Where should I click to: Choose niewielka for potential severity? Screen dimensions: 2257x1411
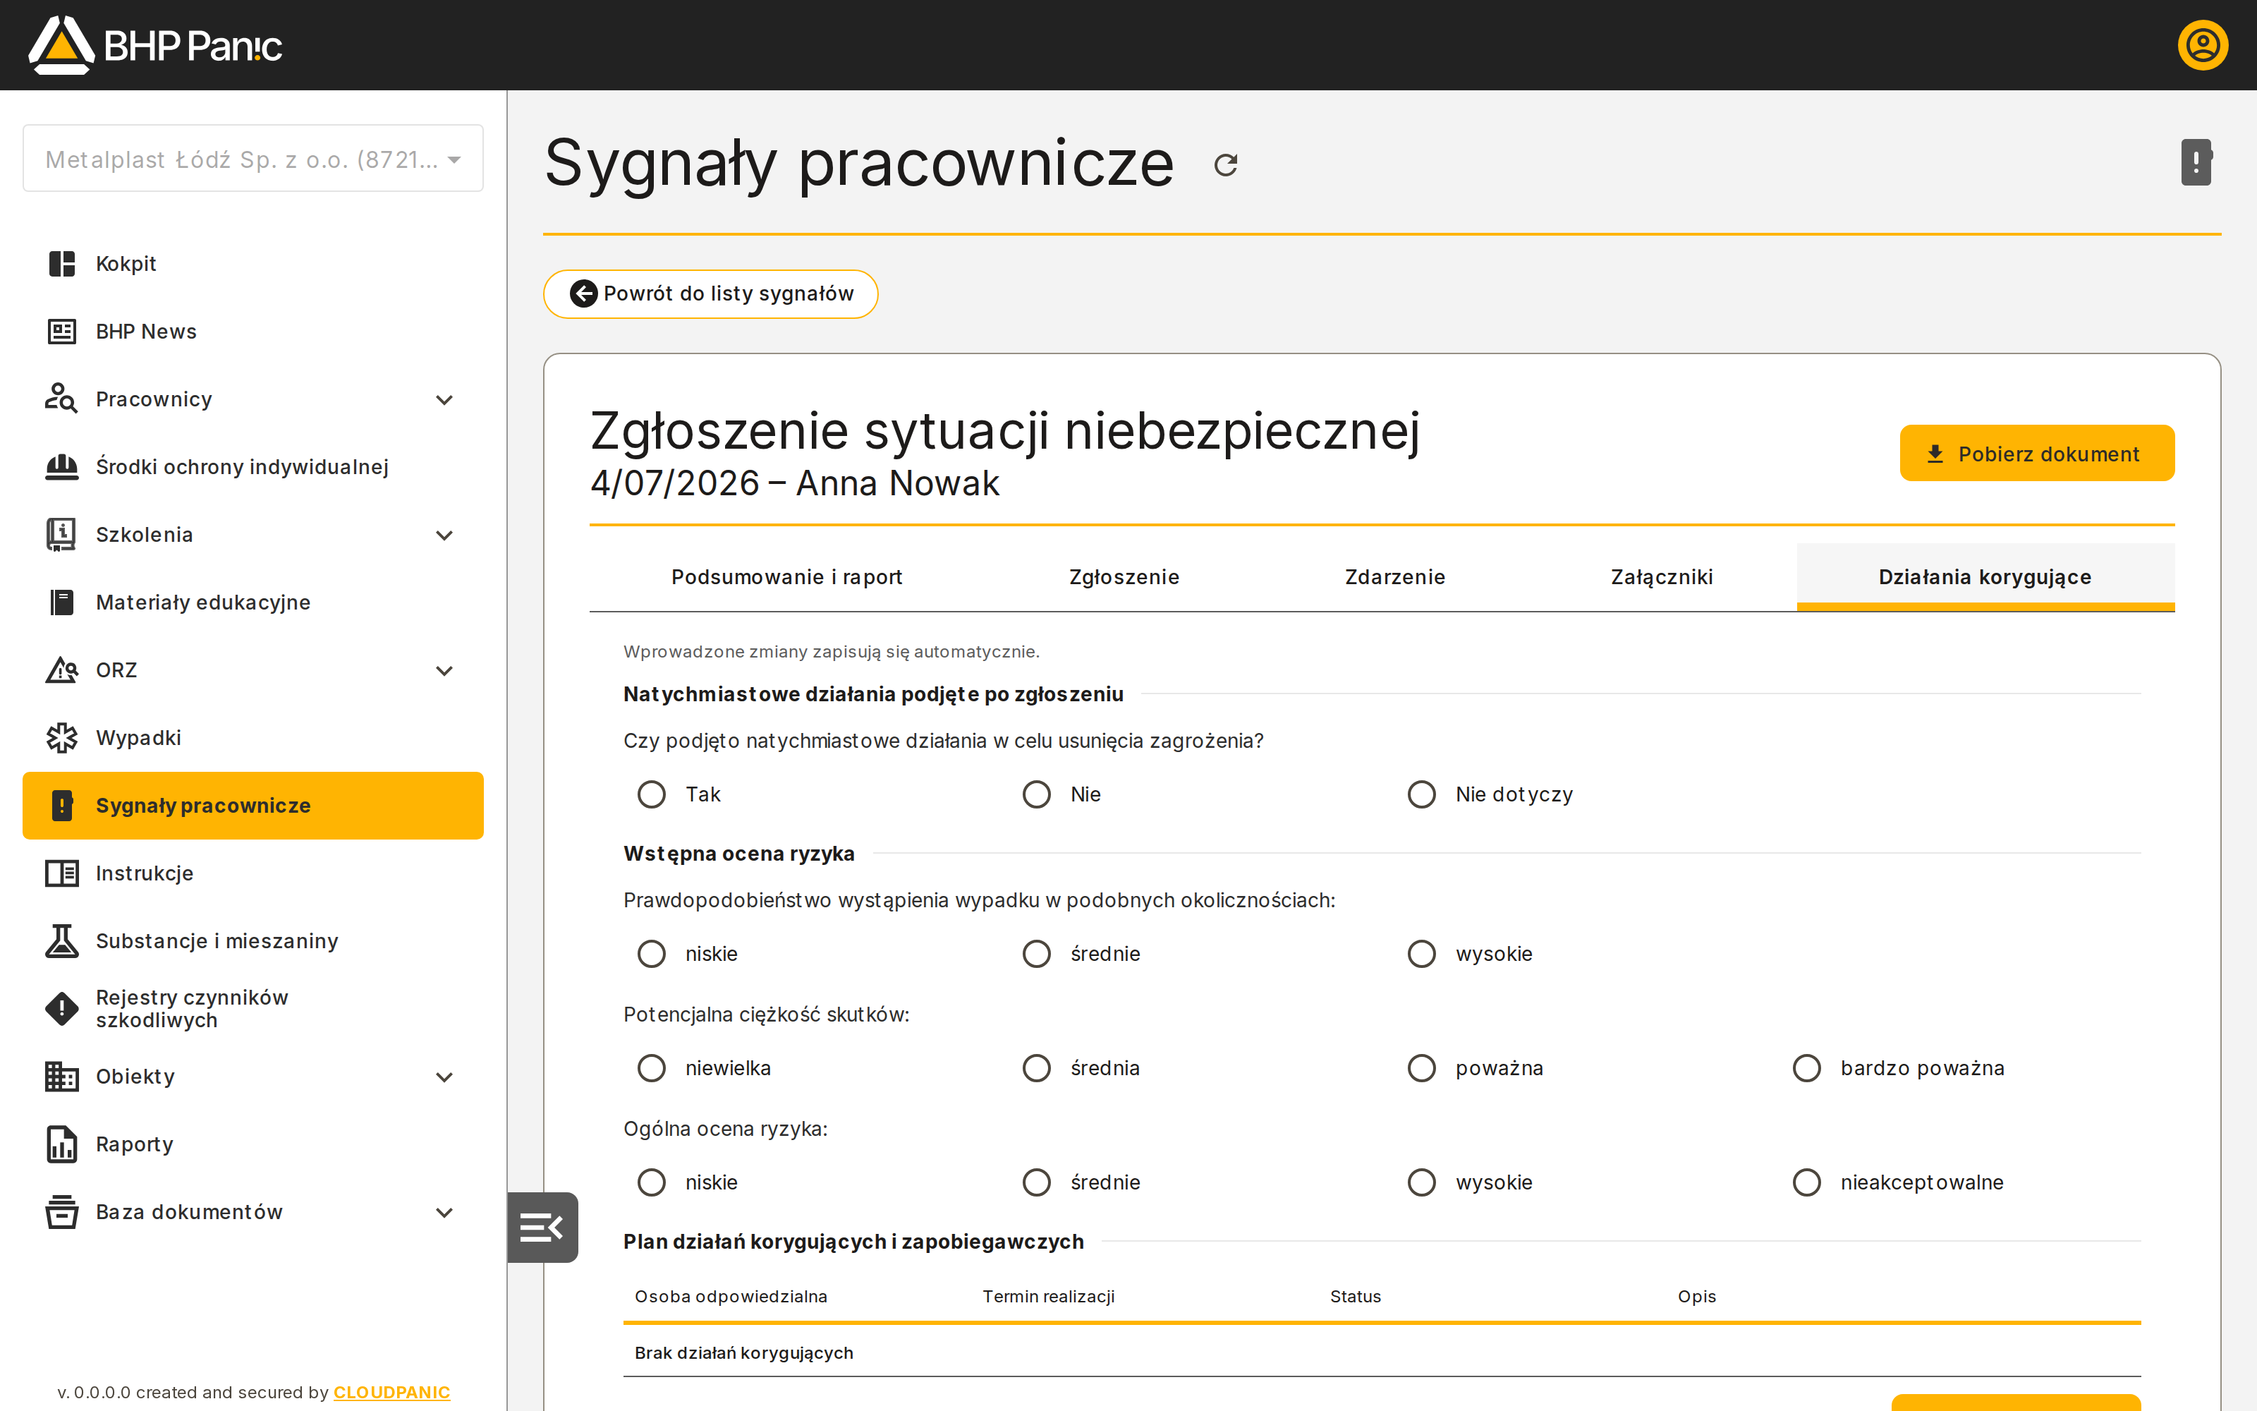[x=651, y=1067]
